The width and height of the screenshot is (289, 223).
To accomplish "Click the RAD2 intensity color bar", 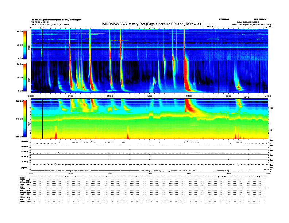I will (x=25, y=45).
